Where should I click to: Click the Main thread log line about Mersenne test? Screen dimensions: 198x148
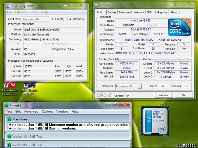pos(68,125)
